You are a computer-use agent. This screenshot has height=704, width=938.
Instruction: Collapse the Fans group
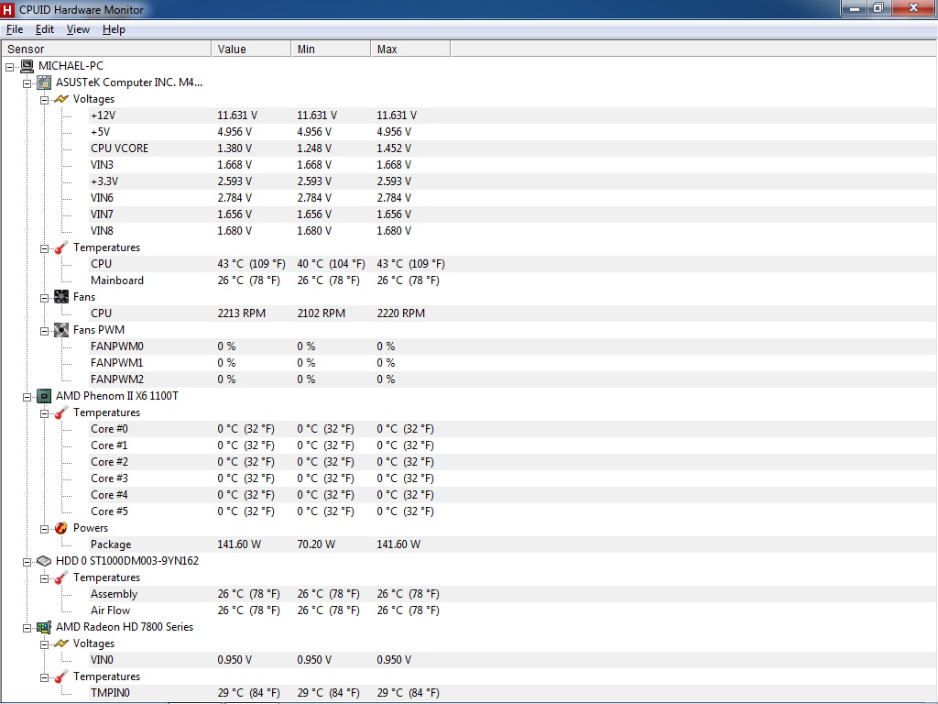click(x=44, y=298)
